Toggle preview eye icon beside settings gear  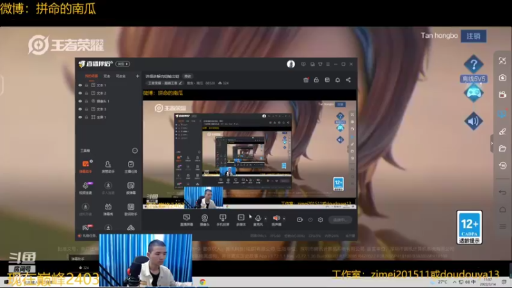click(x=310, y=220)
